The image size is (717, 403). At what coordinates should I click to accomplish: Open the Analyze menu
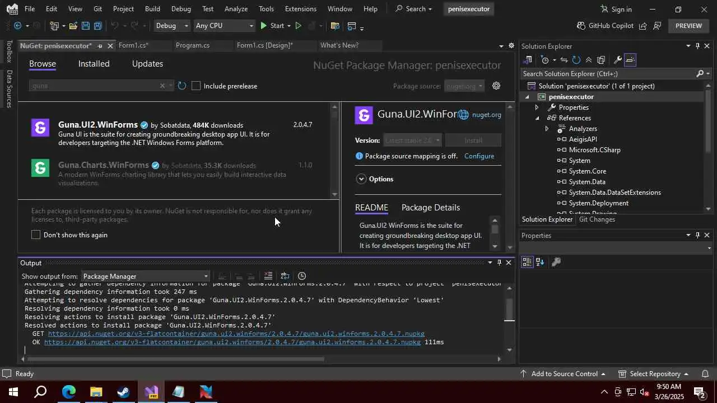(x=236, y=9)
